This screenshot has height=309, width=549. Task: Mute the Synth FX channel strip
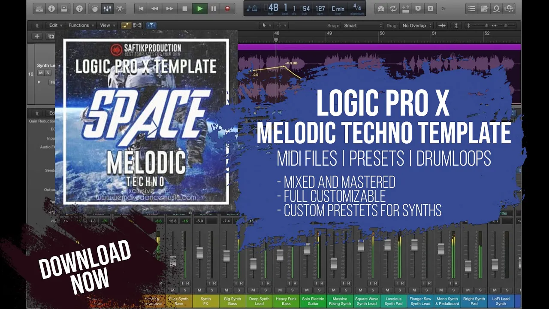click(199, 291)
